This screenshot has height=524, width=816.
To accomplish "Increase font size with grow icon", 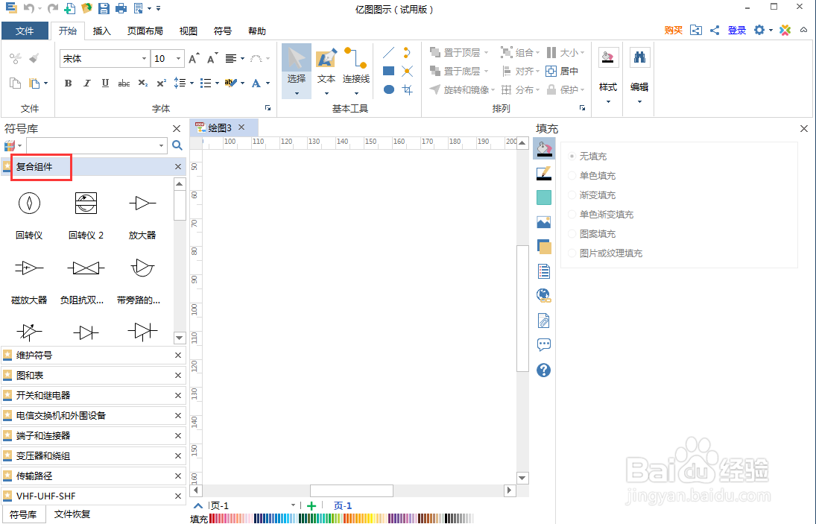I will point(194,59).
